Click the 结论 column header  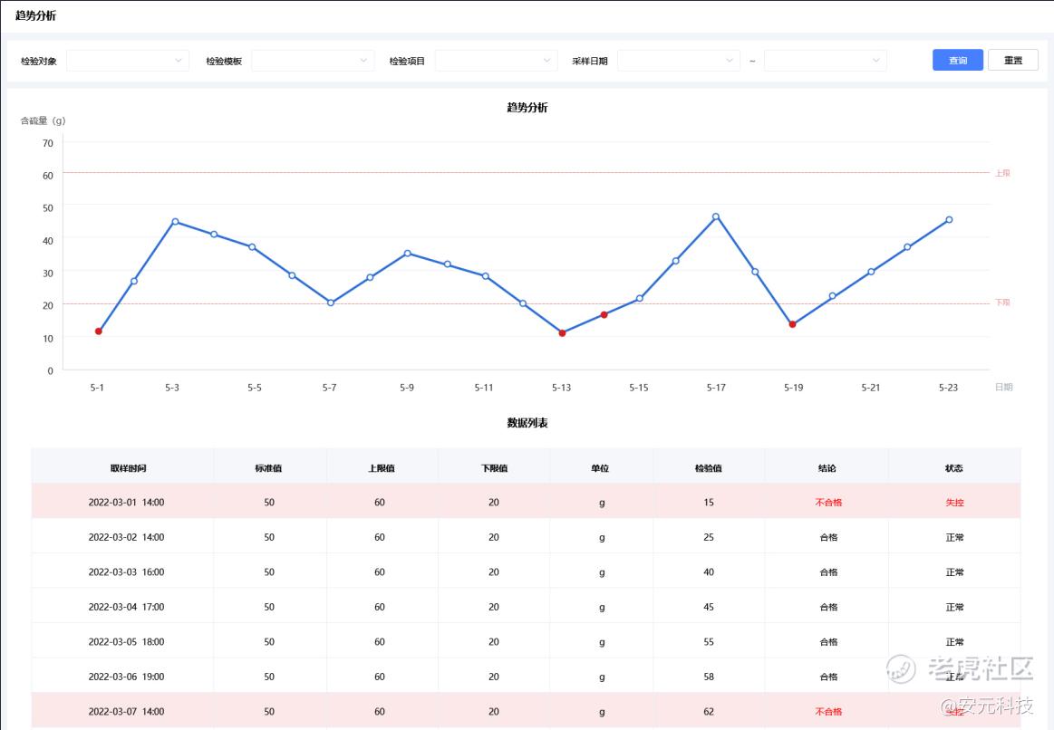coord(827,468)
